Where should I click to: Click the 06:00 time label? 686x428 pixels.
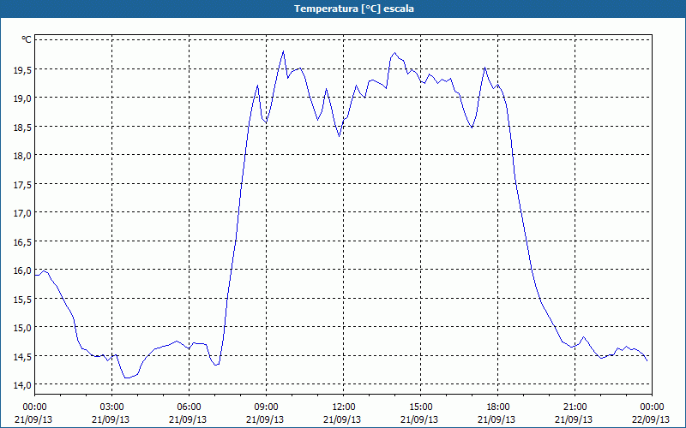point(189,407)
